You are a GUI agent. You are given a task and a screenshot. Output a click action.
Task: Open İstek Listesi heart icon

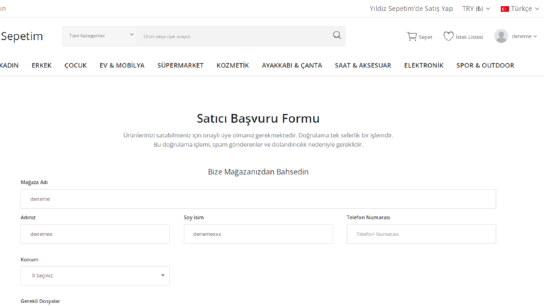448,36
